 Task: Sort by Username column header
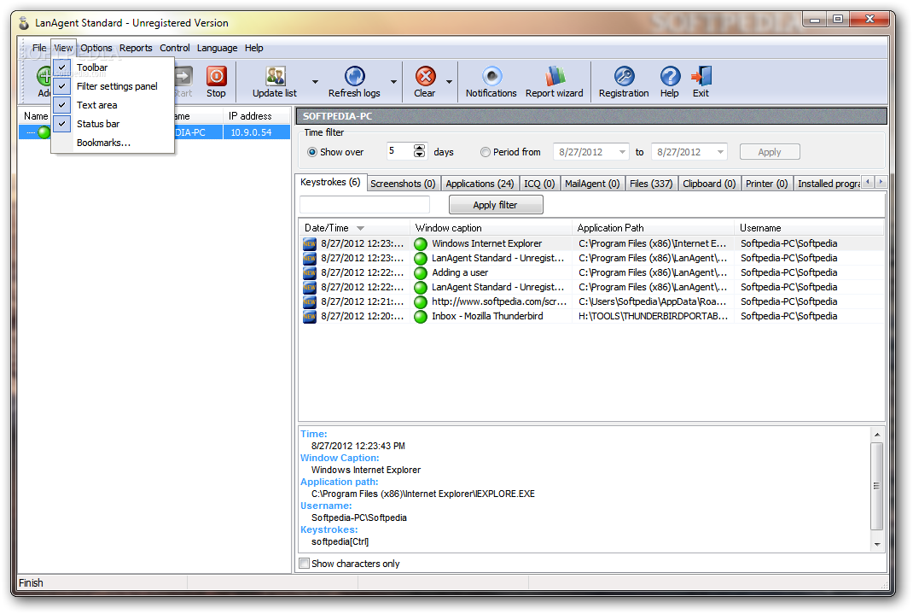810,228
